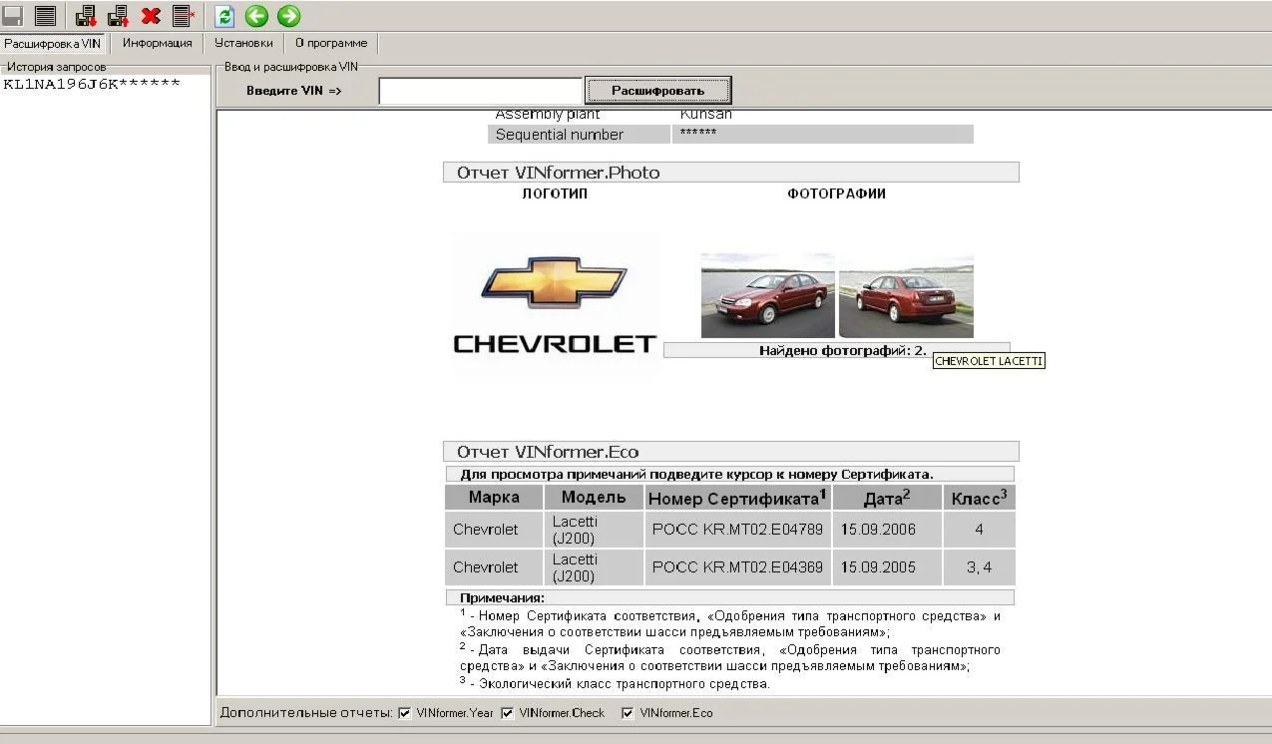This screenshot has height=744, width=1272.
Task: Focus the Введите VIN input field
Action: pos(480,91)
